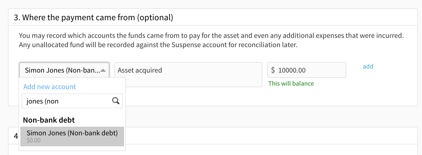
Task: Click the blue add link
Action: [x=368, y=67]
